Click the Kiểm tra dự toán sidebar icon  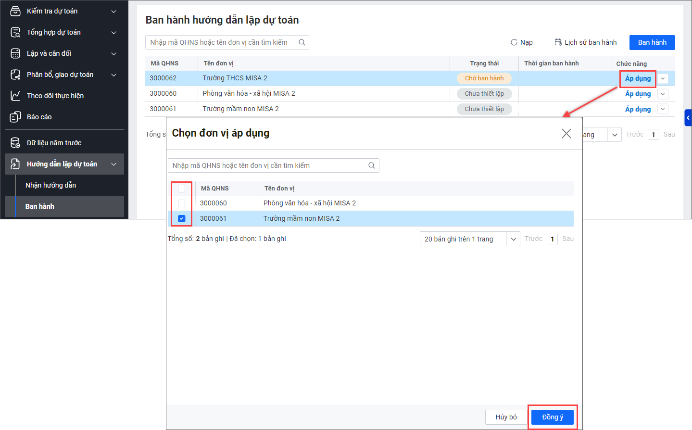pyautogui.click(x=15, y=11)
